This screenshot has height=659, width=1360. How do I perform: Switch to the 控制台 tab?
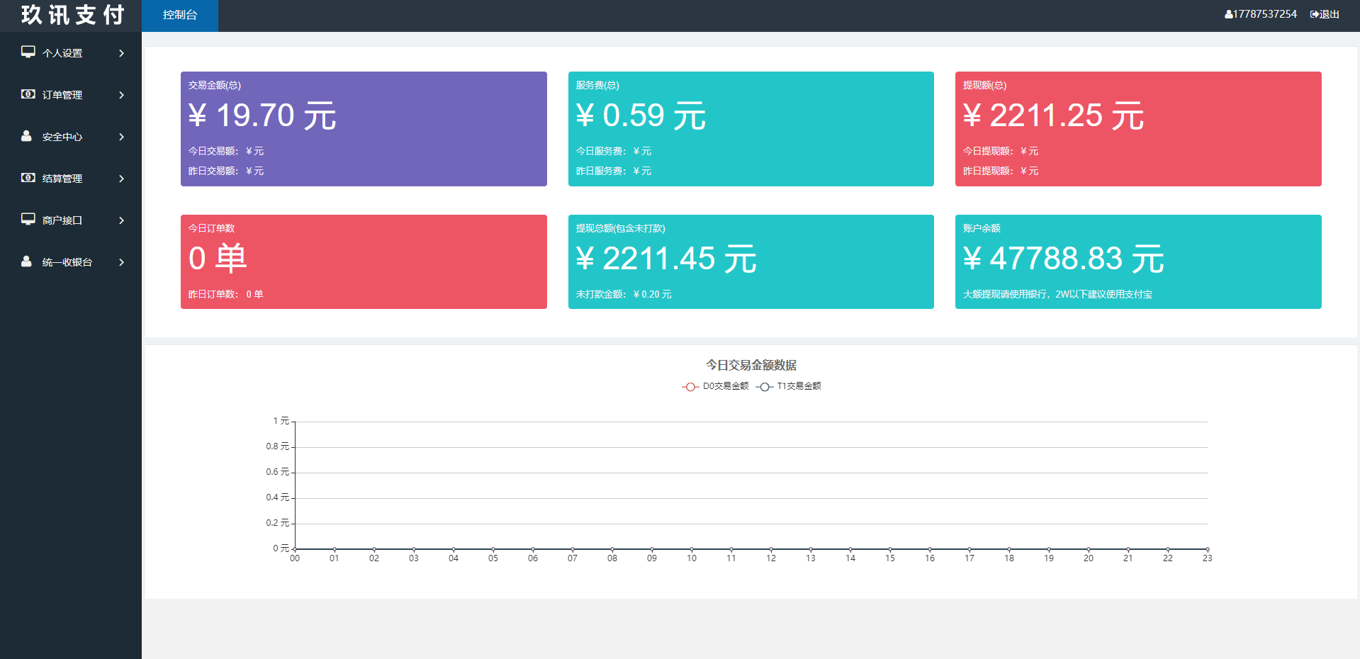[180, 15]
